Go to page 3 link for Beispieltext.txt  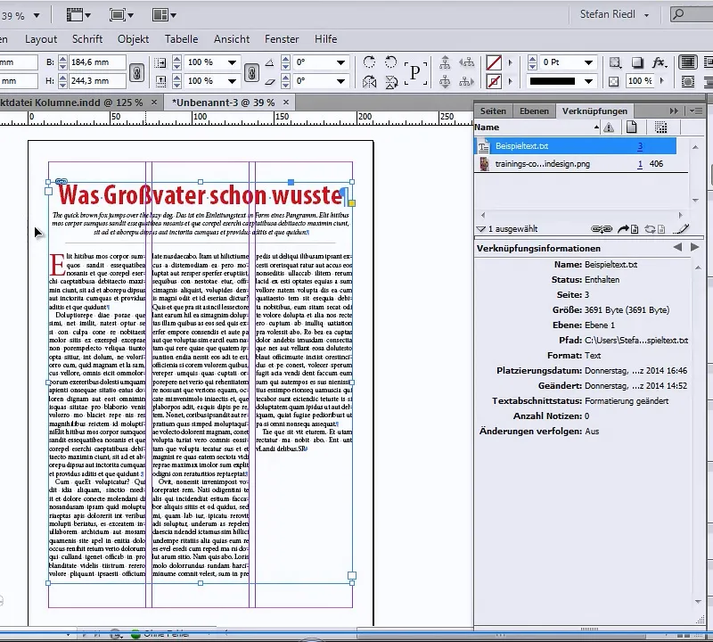(640, 146)
